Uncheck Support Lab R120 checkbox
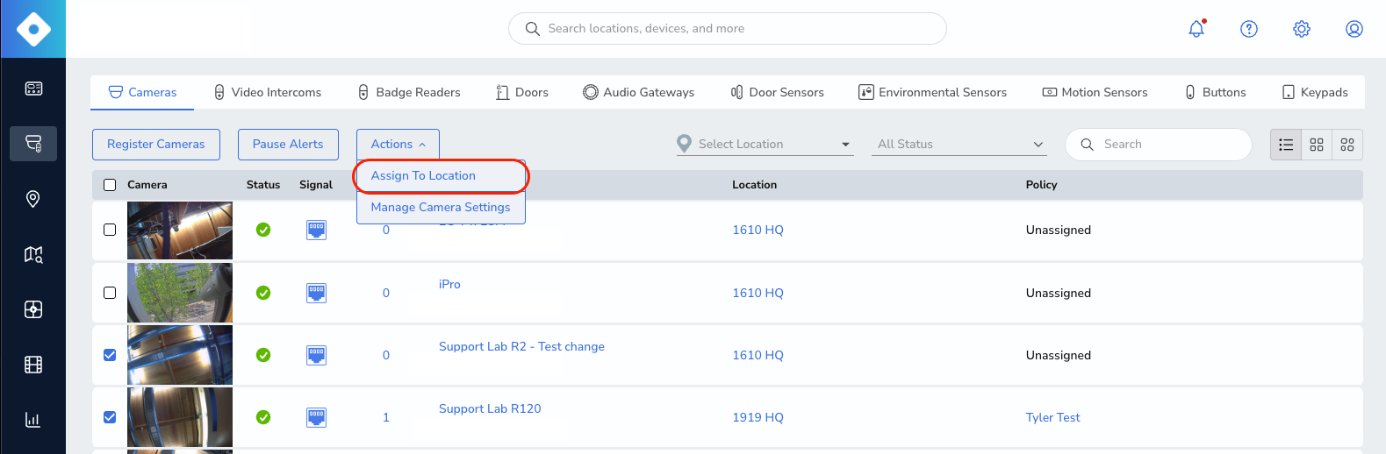This screenshot has width=1386, height=454. click(110, 417)
